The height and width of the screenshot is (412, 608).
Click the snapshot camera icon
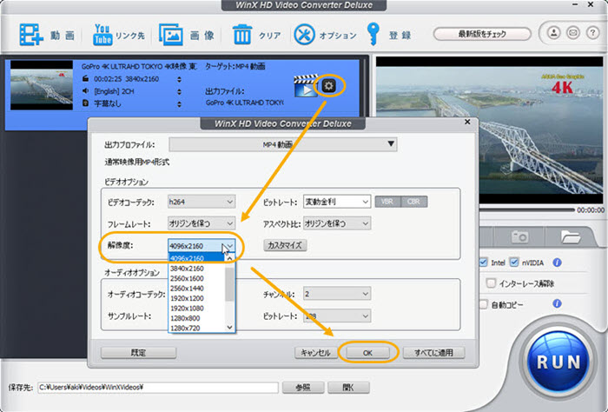[519, 236]
